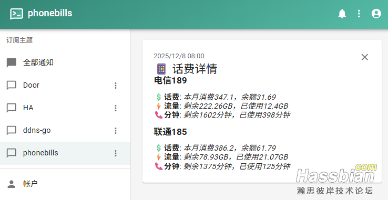Click the 联通185 heading

pyautogui.click(x=170, y=132)
